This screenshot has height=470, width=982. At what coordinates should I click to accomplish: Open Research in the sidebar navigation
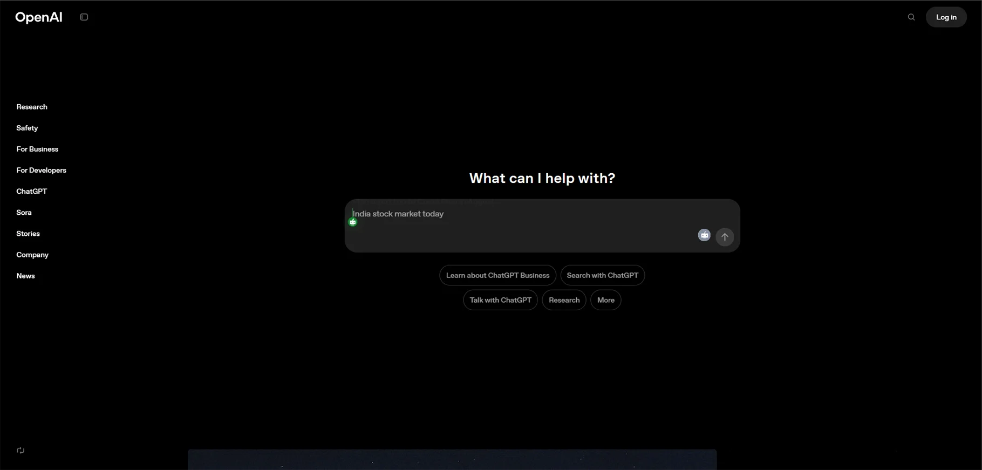(32, 107)
